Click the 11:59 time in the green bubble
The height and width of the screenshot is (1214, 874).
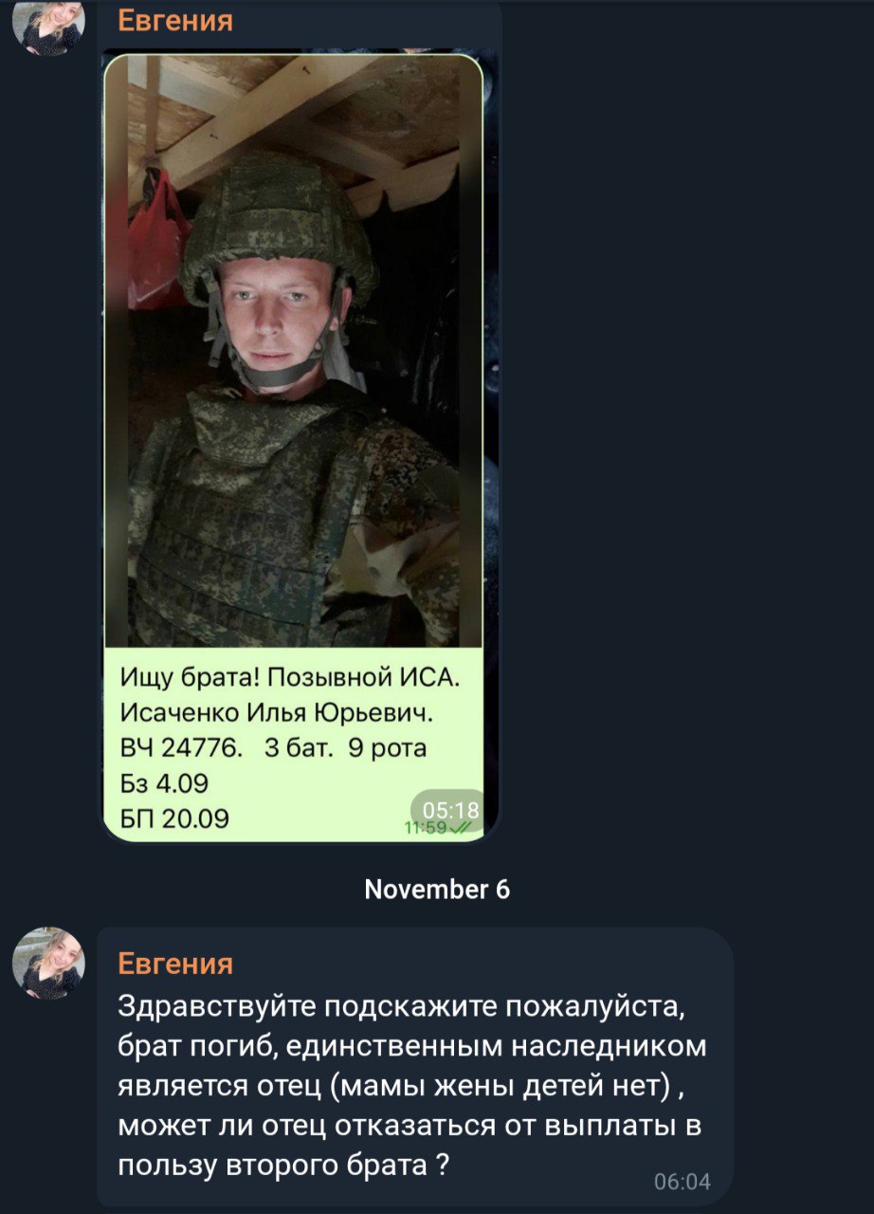[x=425, y=828]
